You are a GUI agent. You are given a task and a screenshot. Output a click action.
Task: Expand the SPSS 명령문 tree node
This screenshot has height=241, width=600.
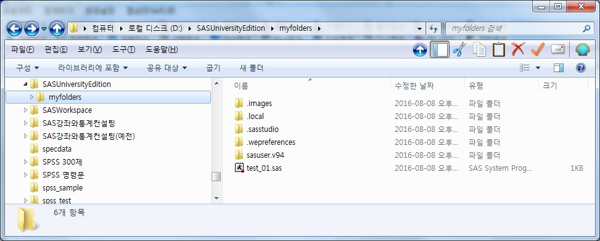pos(26,175)
